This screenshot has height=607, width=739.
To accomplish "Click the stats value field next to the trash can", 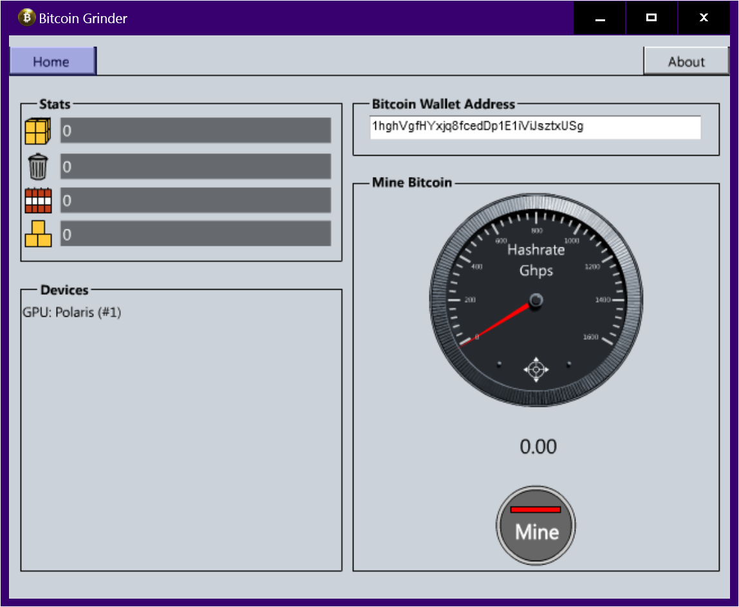I will point(196,166).
